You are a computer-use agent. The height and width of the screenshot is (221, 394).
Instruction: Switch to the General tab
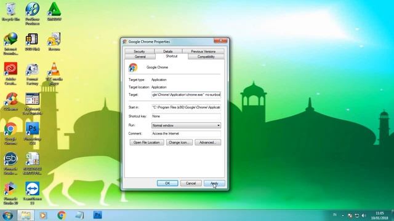coord(140,56)
